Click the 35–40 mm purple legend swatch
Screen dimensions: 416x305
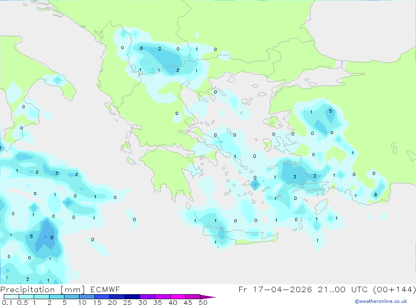click(x=163, y=297)
